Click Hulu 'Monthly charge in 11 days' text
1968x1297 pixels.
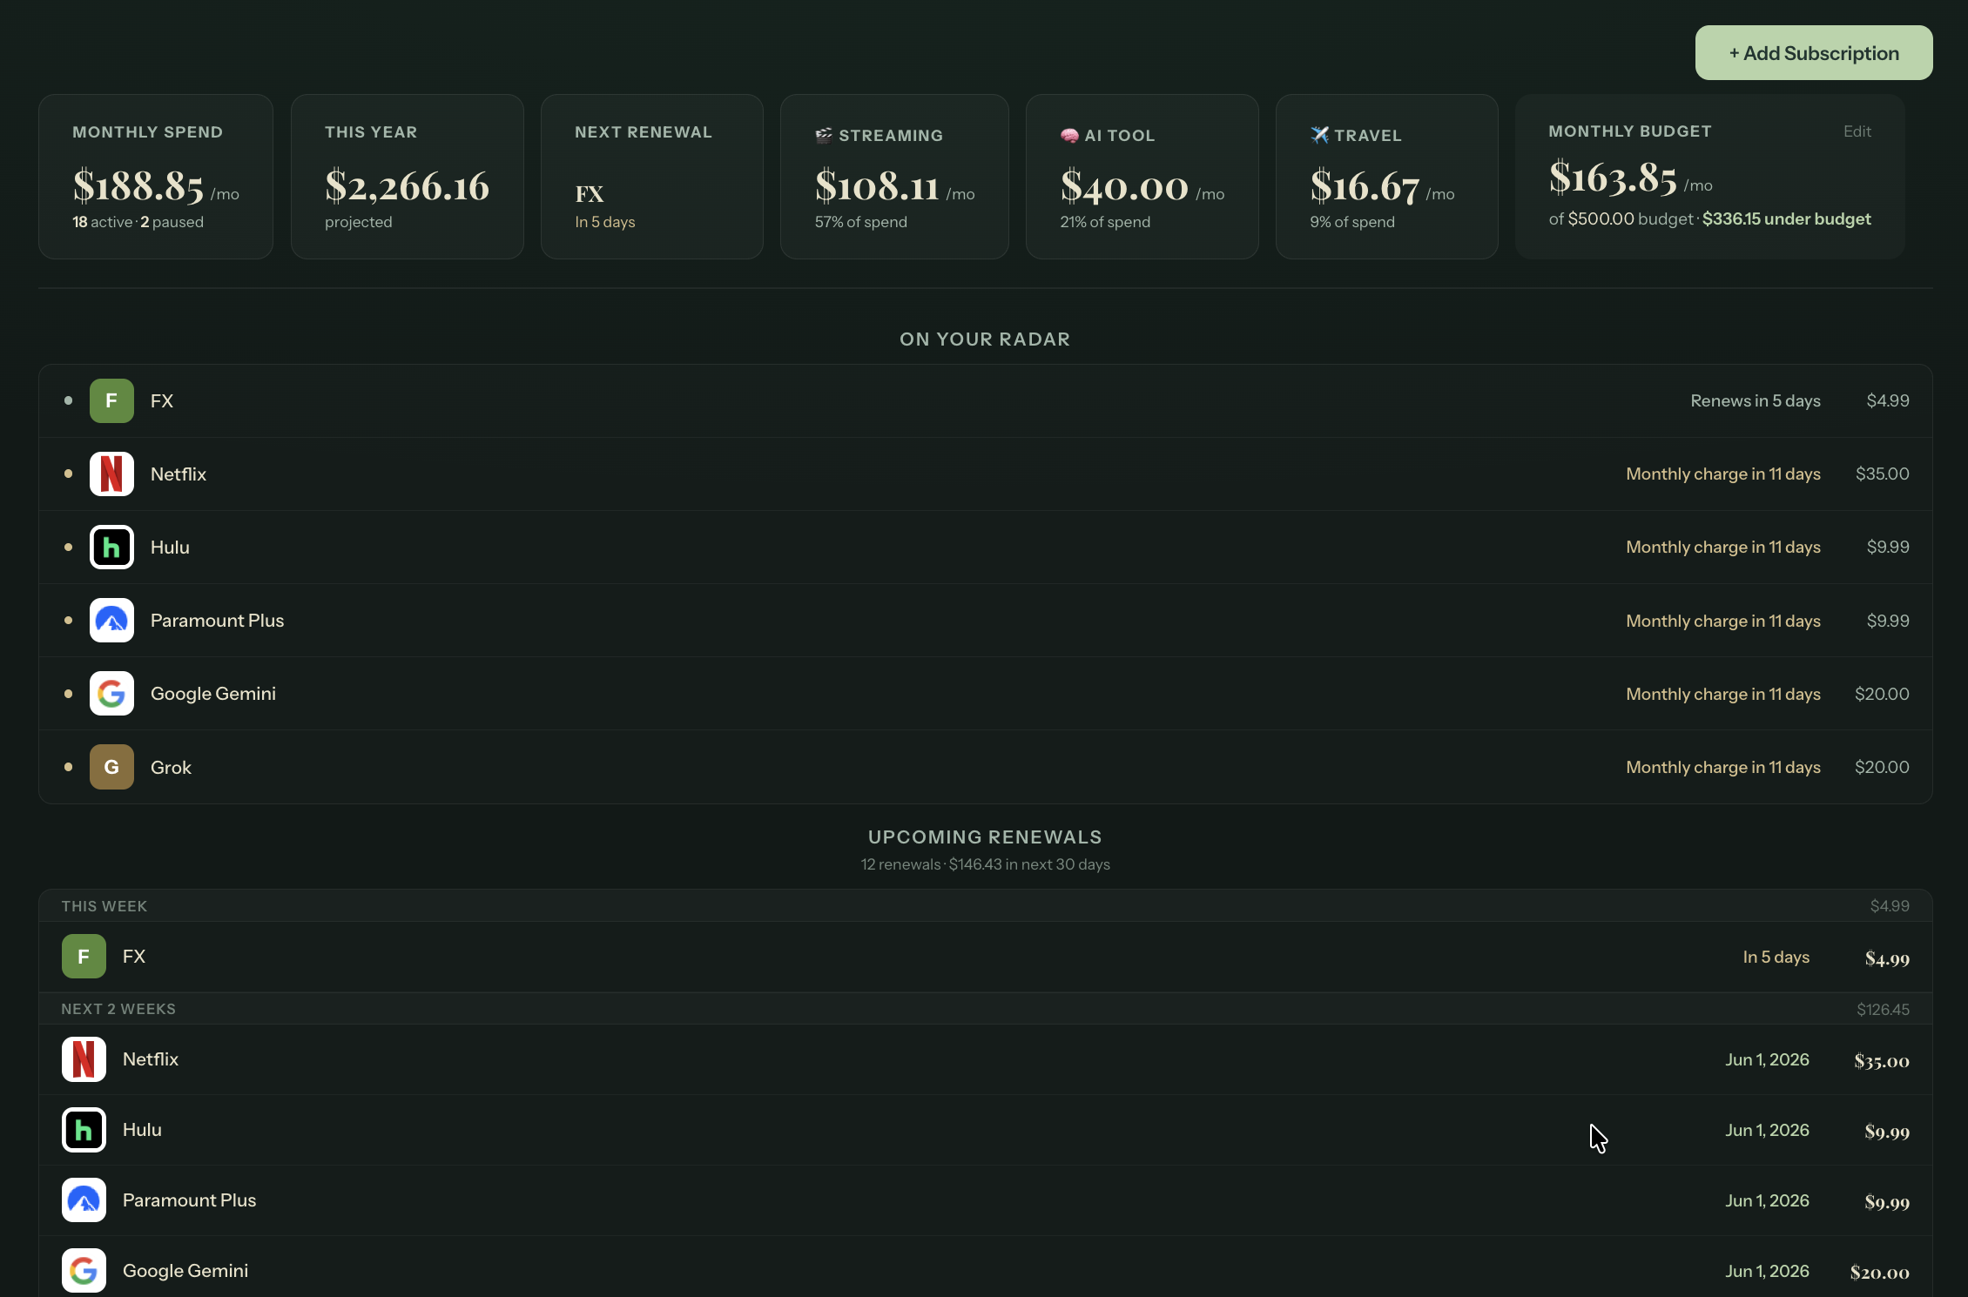pos(1723,548)
